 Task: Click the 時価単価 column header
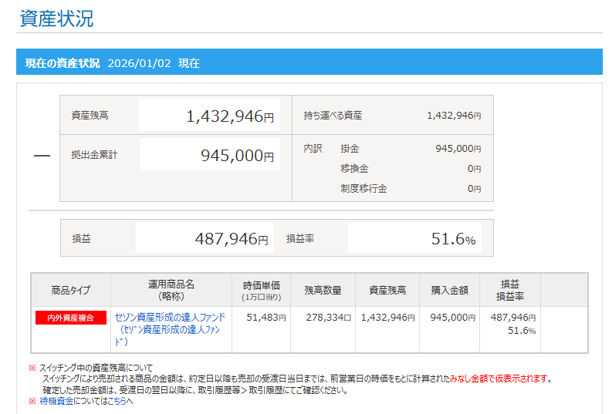[x=261, y=290]
